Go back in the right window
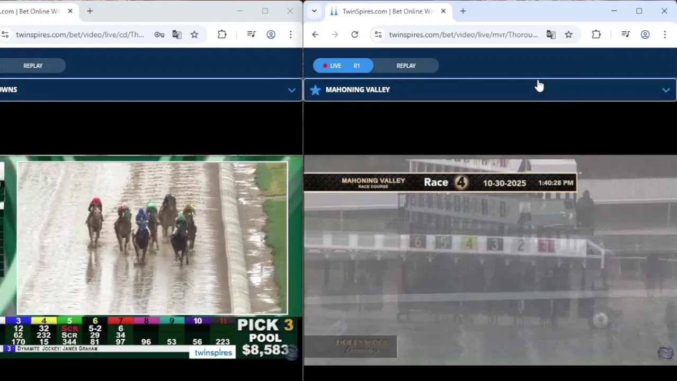677x381 pixels. coord(315,34)
